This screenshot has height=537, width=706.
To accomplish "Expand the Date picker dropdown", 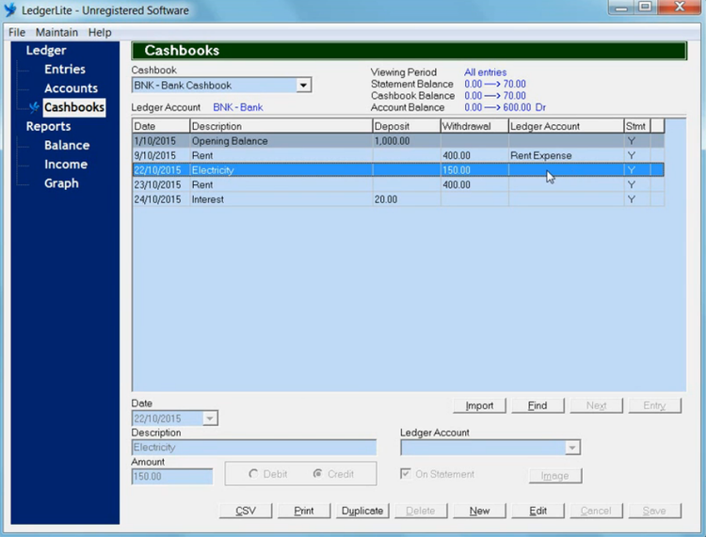I will 210,419.
